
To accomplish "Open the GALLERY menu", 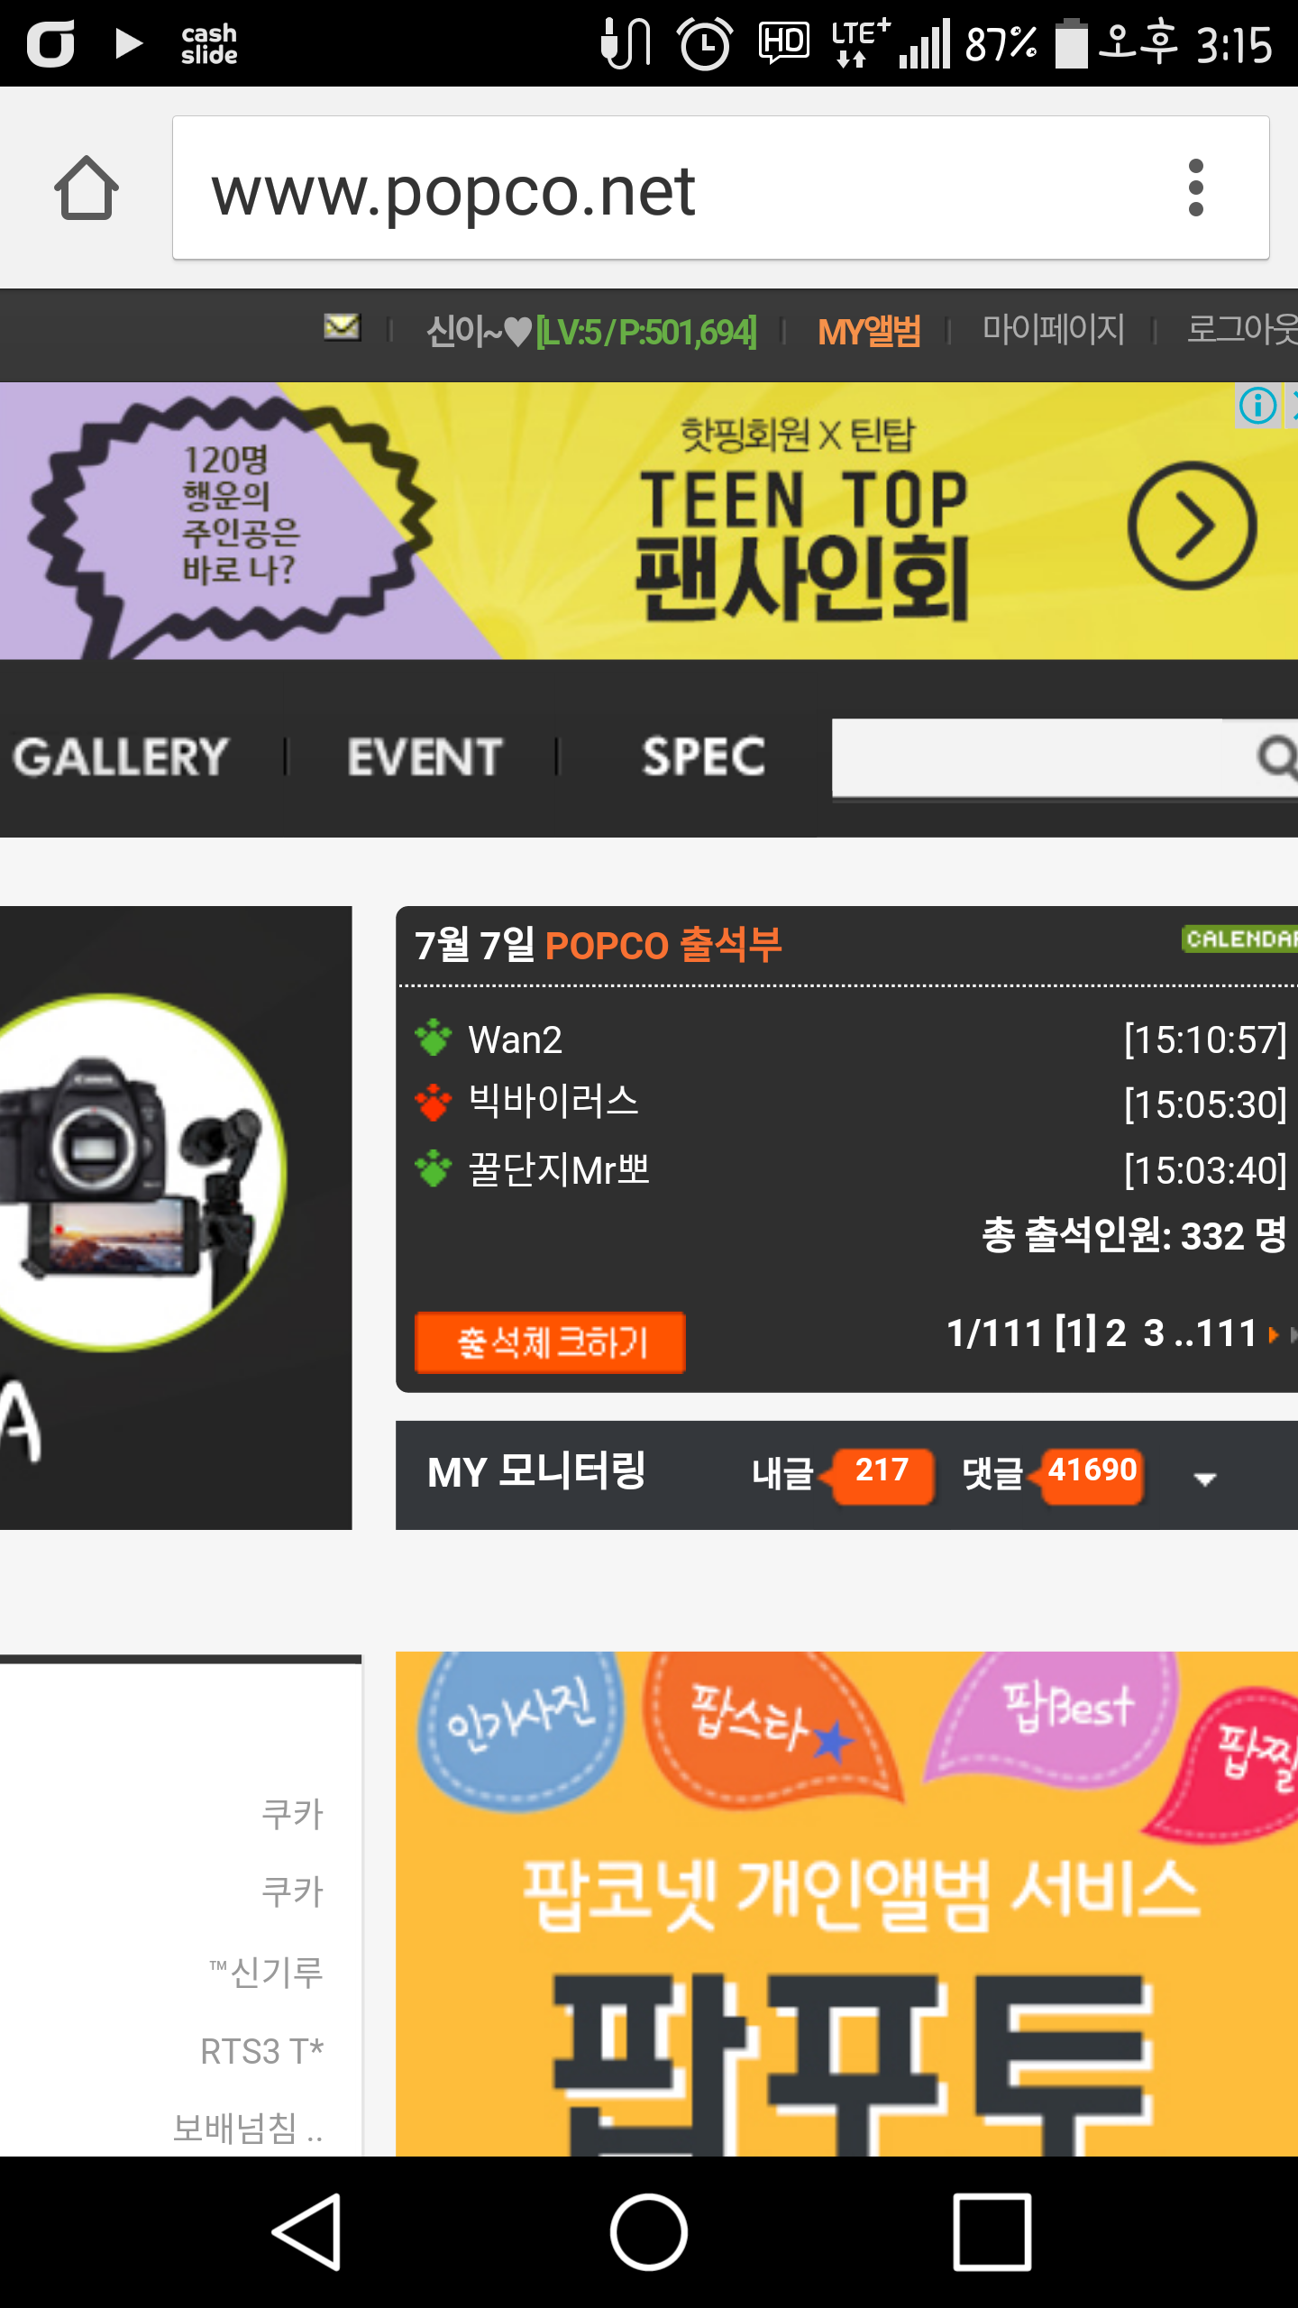I will [121, 756].
